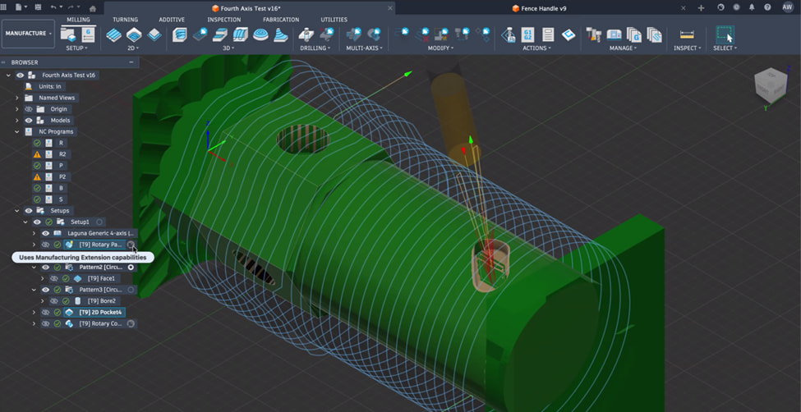This screenshot has width=801, height=412.
Task: Click the notifications bell icon
Action: tap(751, 7)
